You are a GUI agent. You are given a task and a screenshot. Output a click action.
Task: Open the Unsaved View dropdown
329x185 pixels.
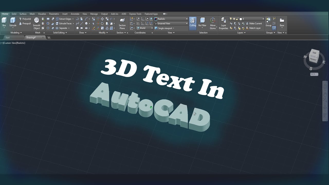click(171, 23)
